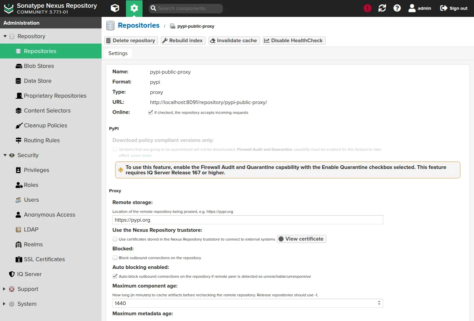Open the Browse cube icon in header
474x321 pixels.
click(x=115, y=8)
